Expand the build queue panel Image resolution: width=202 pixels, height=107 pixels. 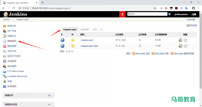49,95
